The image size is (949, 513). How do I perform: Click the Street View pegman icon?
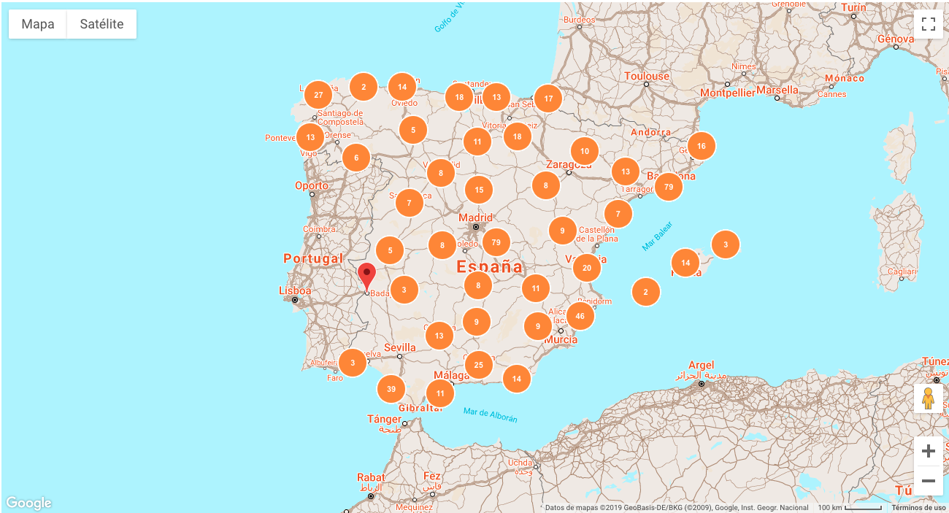point(928,398)
